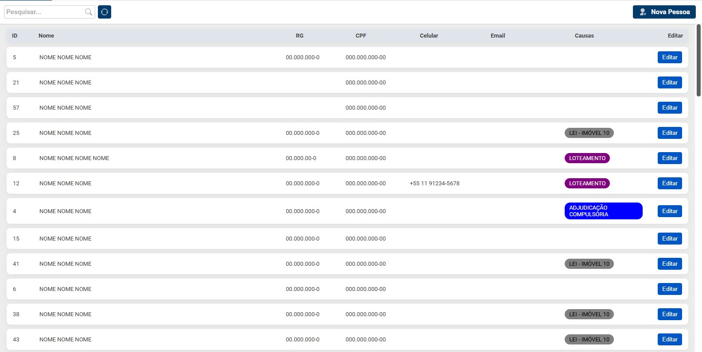Sort by the CPF column header
Image resolution: width=702 pixels, height=352 pixels.
coord(361,36)
